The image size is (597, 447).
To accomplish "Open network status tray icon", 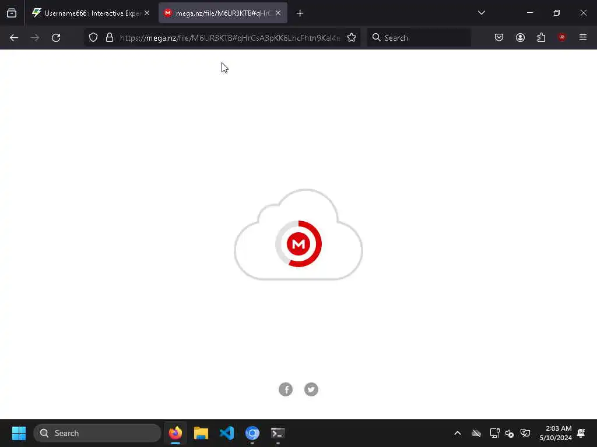I will coord(494,433).
